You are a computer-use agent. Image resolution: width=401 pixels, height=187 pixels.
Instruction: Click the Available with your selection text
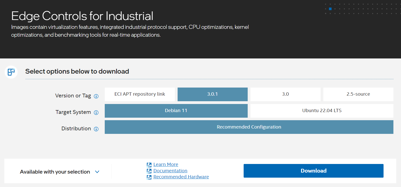[x=55, y=172]
